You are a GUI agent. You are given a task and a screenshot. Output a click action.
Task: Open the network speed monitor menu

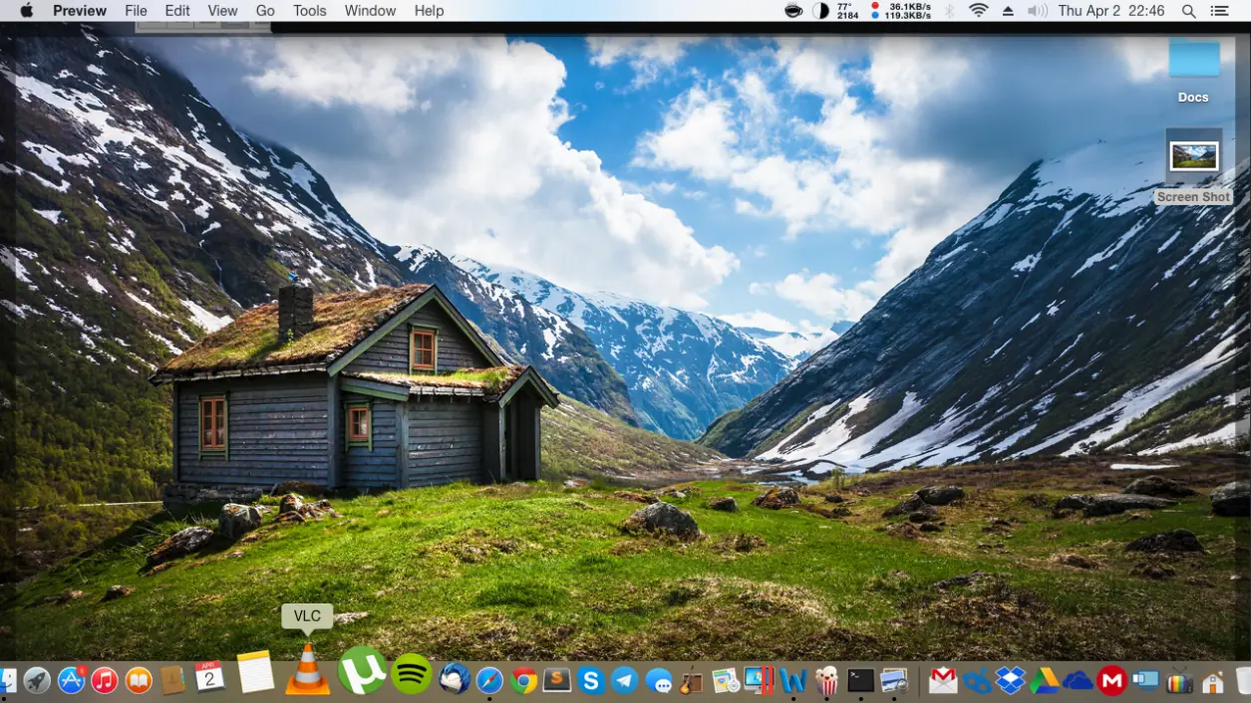point(900,11)
